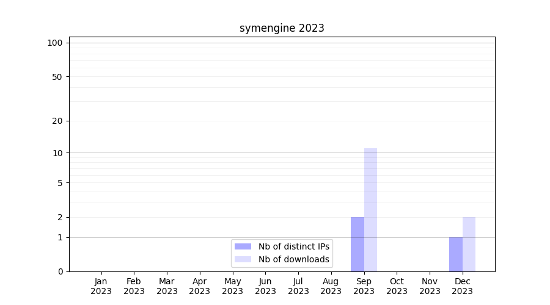Click the September distinct IPs bar
This screenshot has height=305, width=550.
[358, 244]
